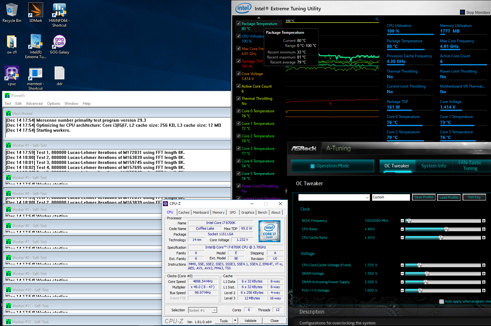Click the Worker #5 Self-Test title bar
The height and width of the screenshot is (326, 491).
(x=82, y=210)
